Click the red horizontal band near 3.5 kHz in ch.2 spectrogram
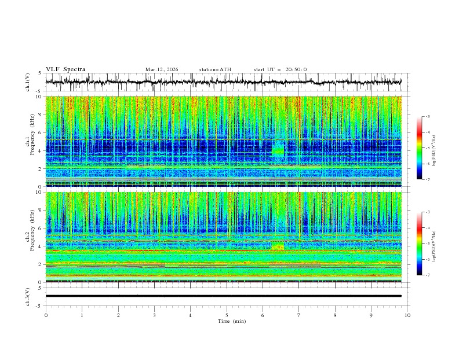This screenshot has height=354, width=459. [x=223, y=250]
